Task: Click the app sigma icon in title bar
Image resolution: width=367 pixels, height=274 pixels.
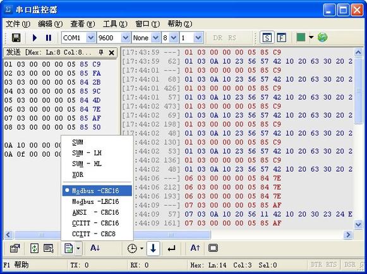Action: [8, 9]
